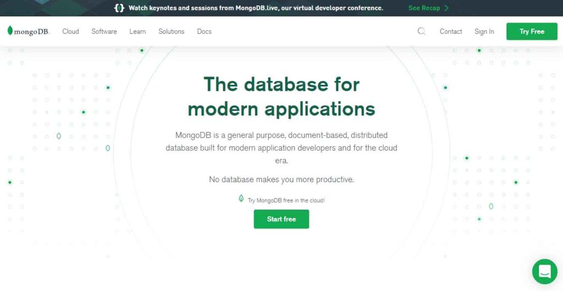Image resolution: width=563 pixels, height=291 pixels.
Task: Open the search magnifier icon
Action: [x=422, y=31]
